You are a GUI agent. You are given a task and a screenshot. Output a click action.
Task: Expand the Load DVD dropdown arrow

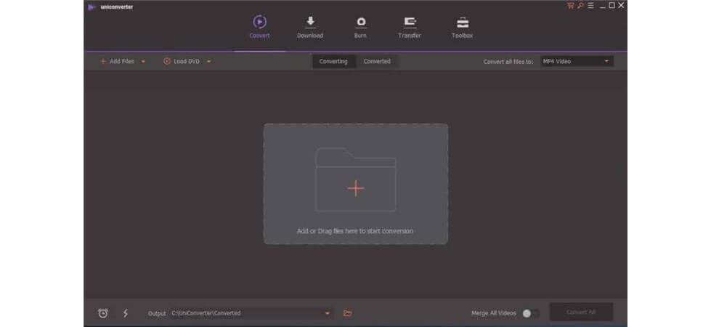pos(208,62)
